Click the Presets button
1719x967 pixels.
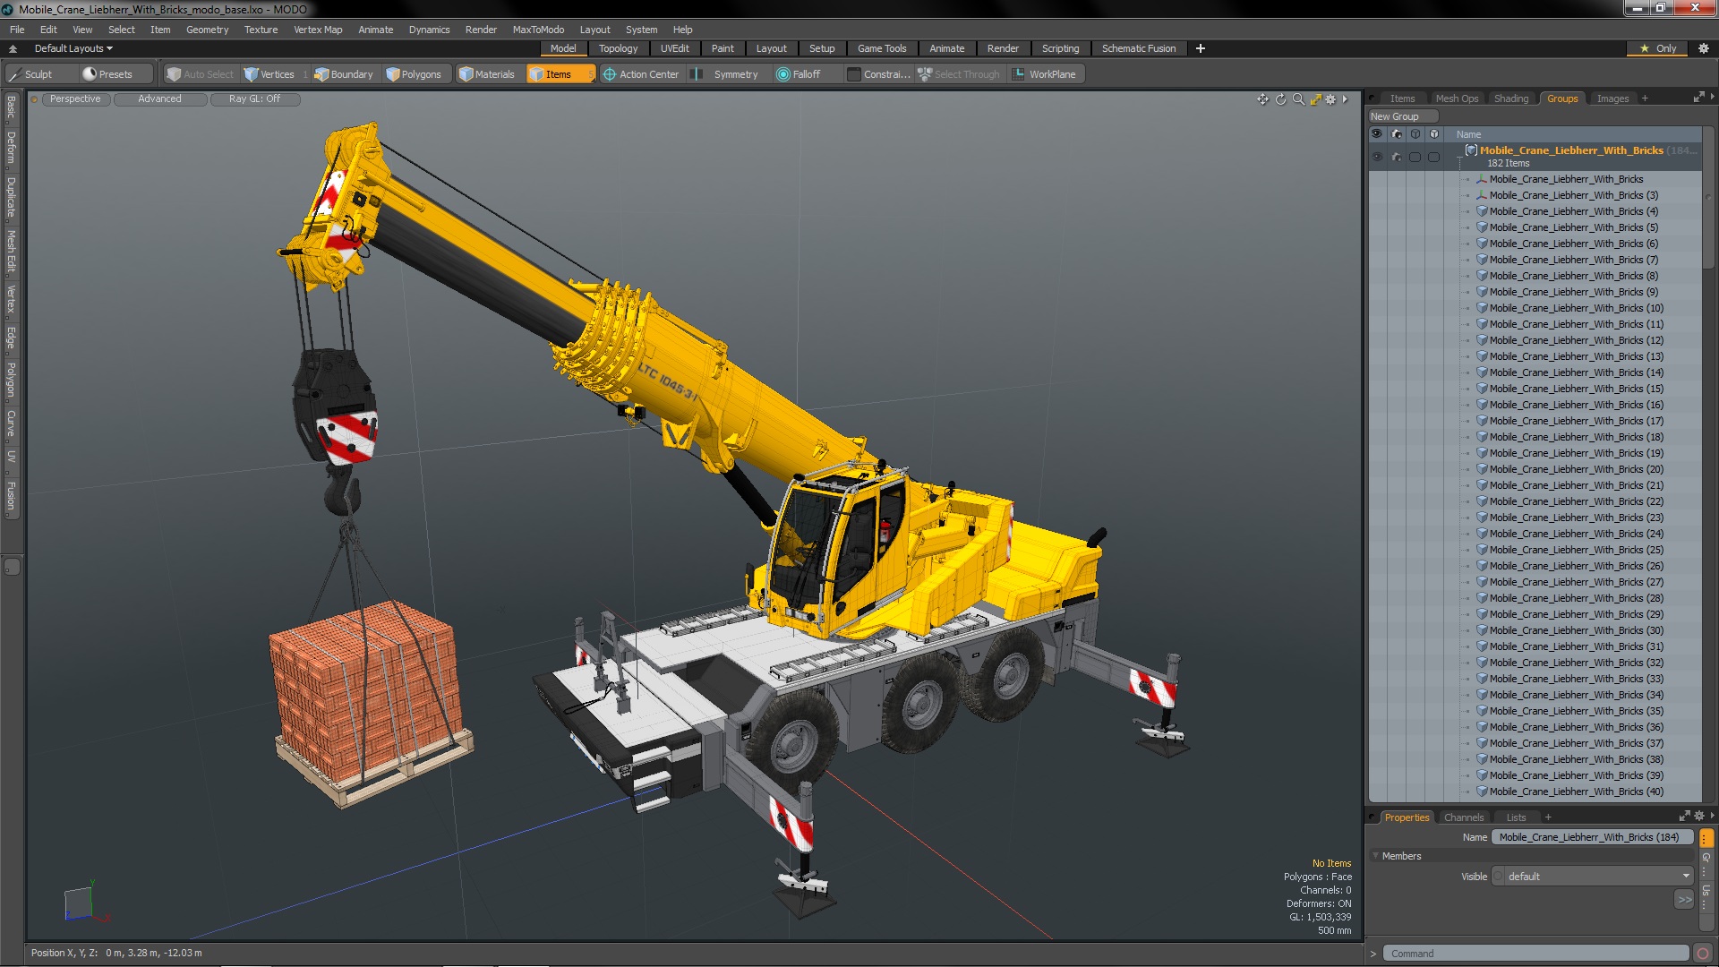[x=107, y=74]
